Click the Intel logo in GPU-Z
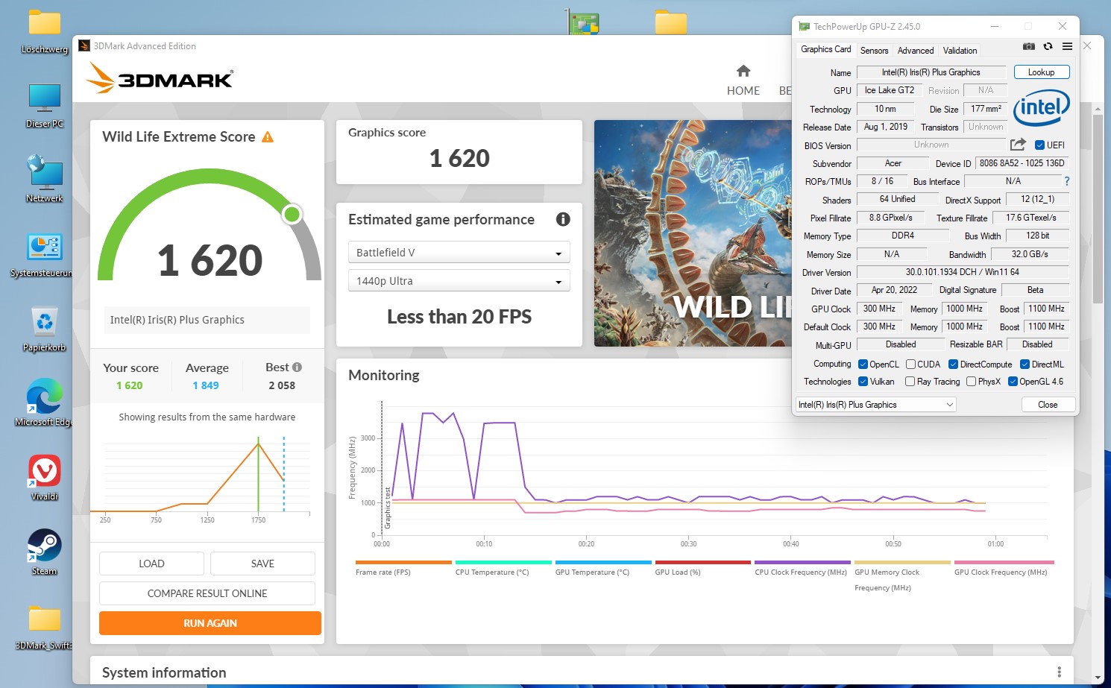1111x688 pixels. pos(1042,108)
